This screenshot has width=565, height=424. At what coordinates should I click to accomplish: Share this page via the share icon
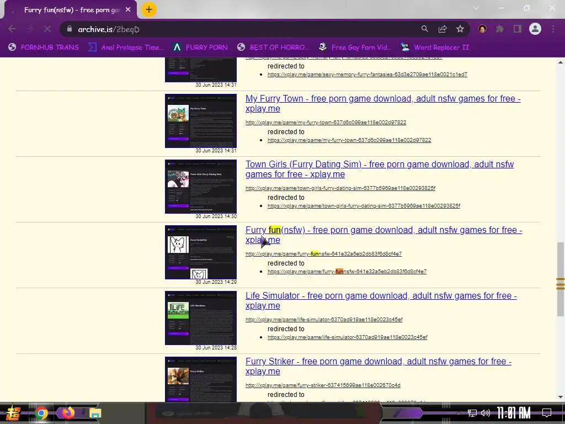click(443, 29)
